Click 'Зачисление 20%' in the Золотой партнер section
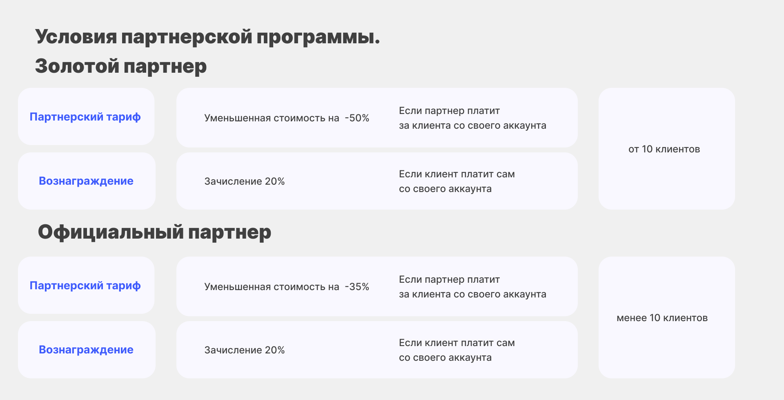Screen dimensions: 784x400 click(x=245, y=181)
